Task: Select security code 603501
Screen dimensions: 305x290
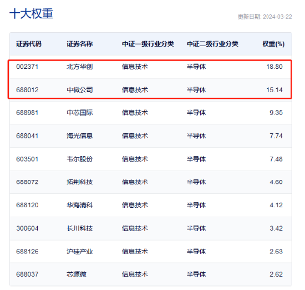Action: pyautogui.click(x=27, y=159)
